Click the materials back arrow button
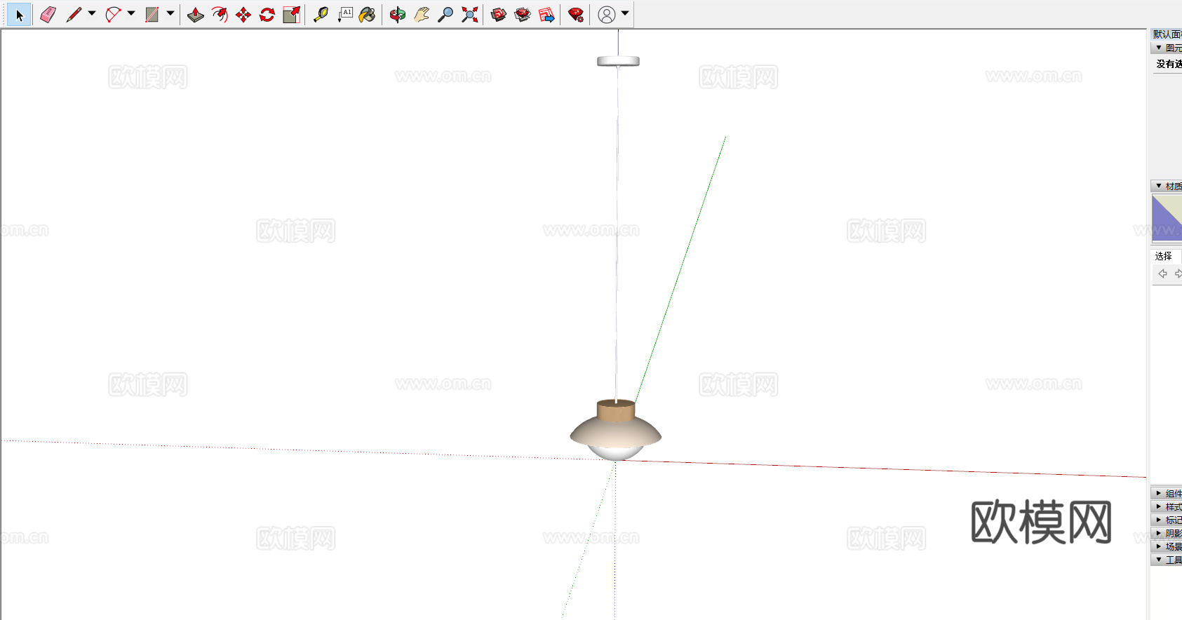Viewport: 1182px width, 620px height. click(1162, 274)
